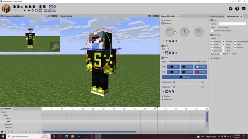
Task: Uncheck inherit Scale checkbox
Action: (x=212, y=45)
